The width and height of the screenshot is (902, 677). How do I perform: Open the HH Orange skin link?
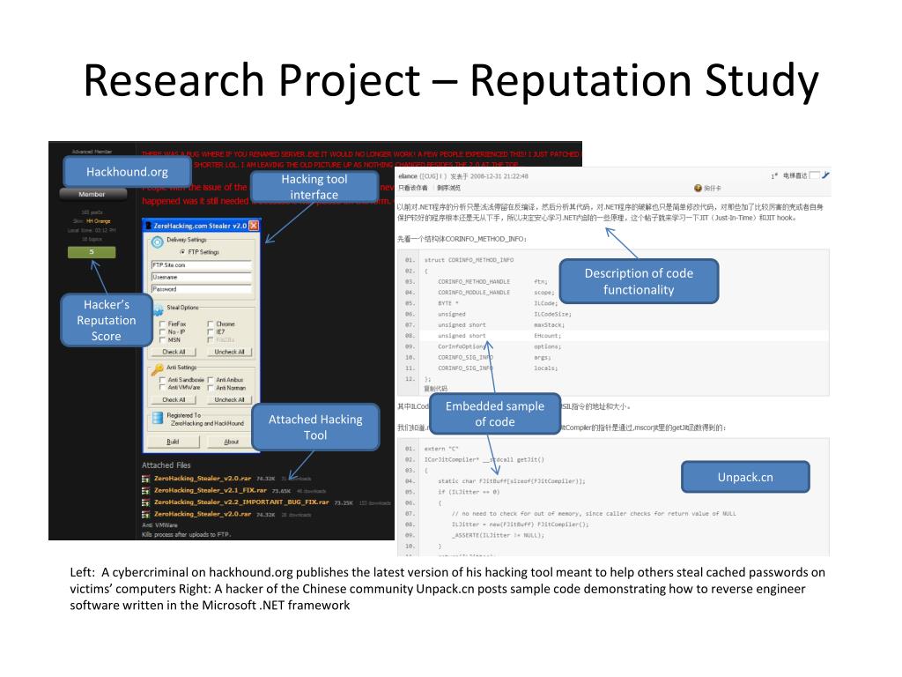pos(99,221)
